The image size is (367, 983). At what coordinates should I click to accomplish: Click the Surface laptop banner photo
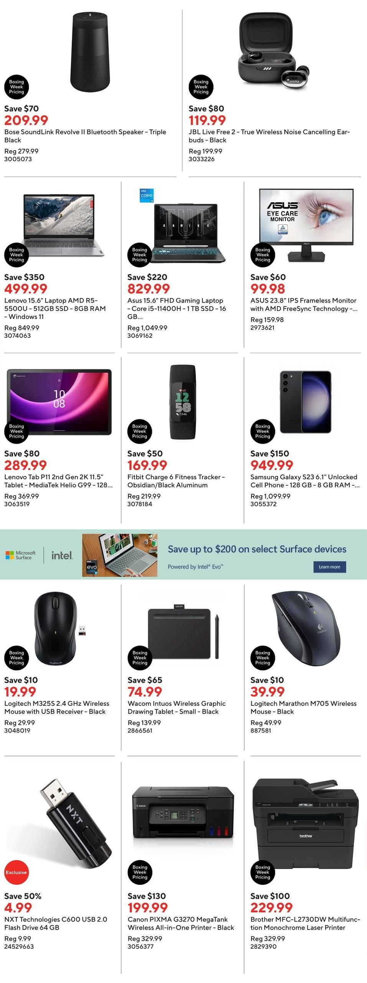120,555
